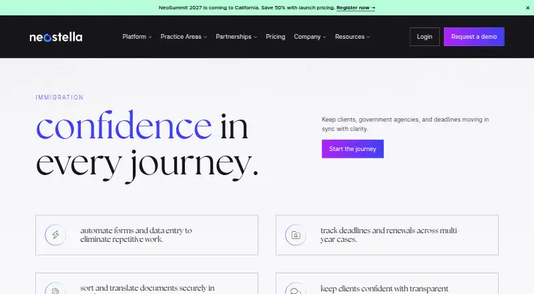Click the chat bubble clients icon
534x294 pixels.
pyautogui.click(x=296, y=289)
